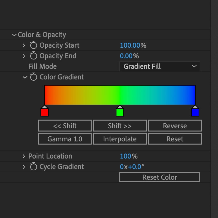
Task: Select the red gradient color stop
Action: pyautogui.click(x=45, y=111)
